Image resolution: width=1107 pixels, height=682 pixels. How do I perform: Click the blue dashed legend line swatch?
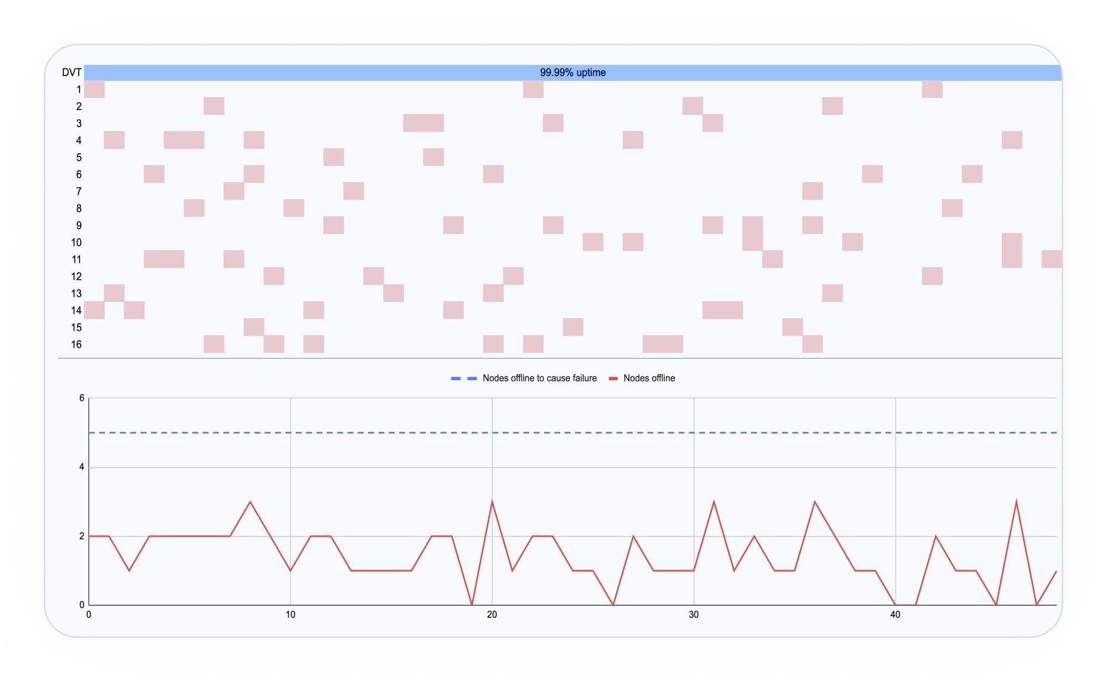464,378
